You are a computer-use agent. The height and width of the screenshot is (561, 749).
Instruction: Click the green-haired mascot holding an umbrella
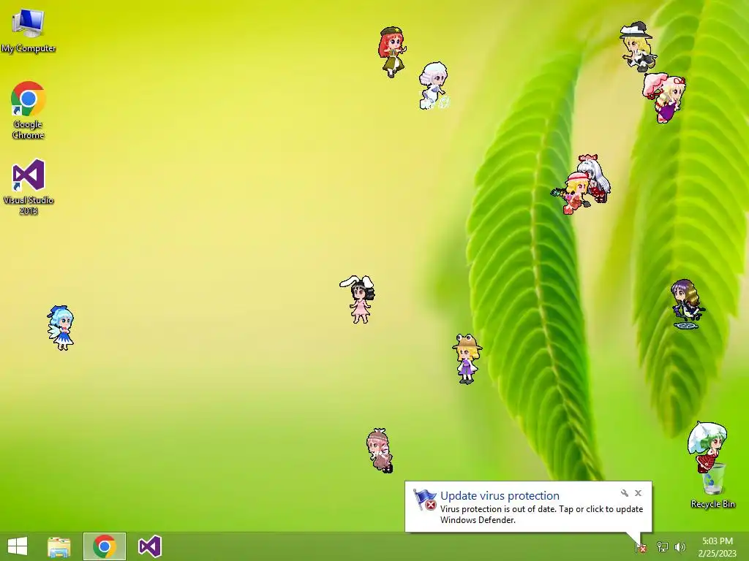pos(707,446)
